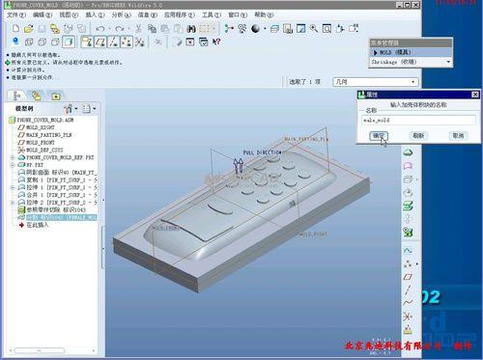This screenshot has width=483, height=360.
Task: Click 刷新 button in properties dialog
Action: point(418,136)
